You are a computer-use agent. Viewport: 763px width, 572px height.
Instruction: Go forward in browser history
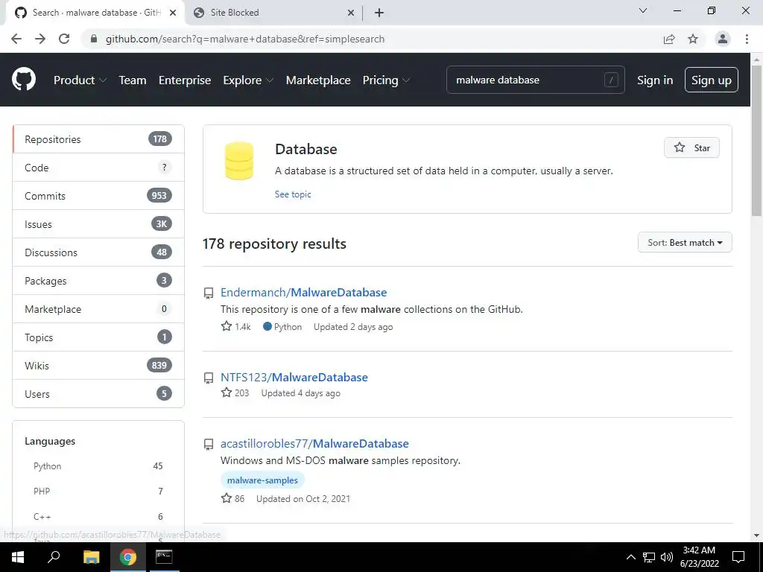click(40, 39)
